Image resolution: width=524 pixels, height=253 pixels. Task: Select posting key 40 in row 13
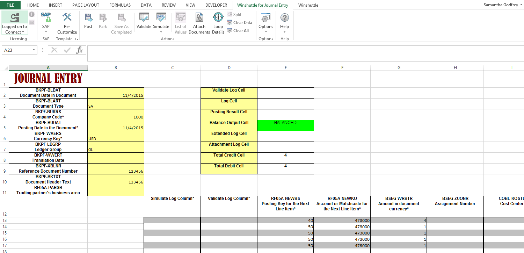(x=285, y=220)
